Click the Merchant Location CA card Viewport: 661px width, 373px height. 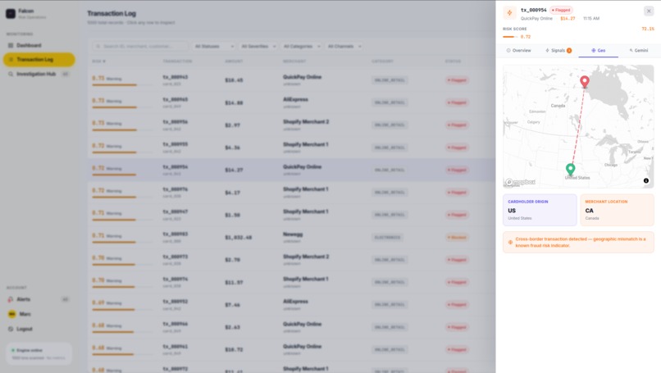click(x=618, y=210)
